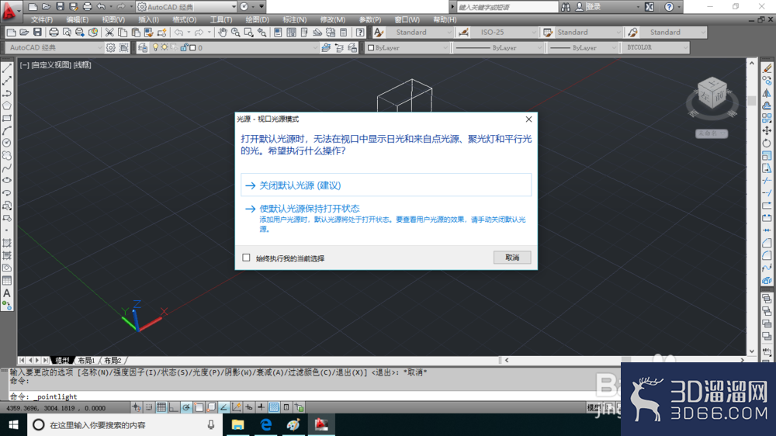776x436 pixels.
Task: Open Layer Properties Manager icon
Action: [143, 47]
